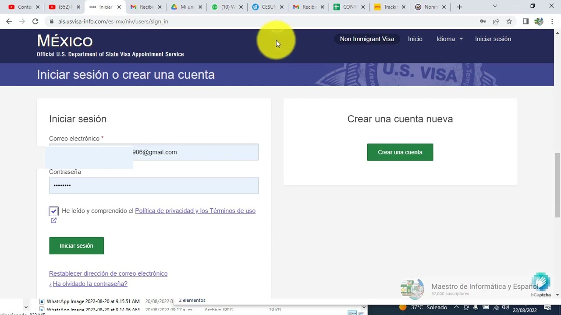Click the microphone tray icon
The image size is (561, 315).
coord(476,308)
